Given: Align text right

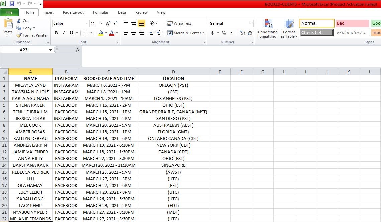Looking at the screenshot, I should point(141,33).
